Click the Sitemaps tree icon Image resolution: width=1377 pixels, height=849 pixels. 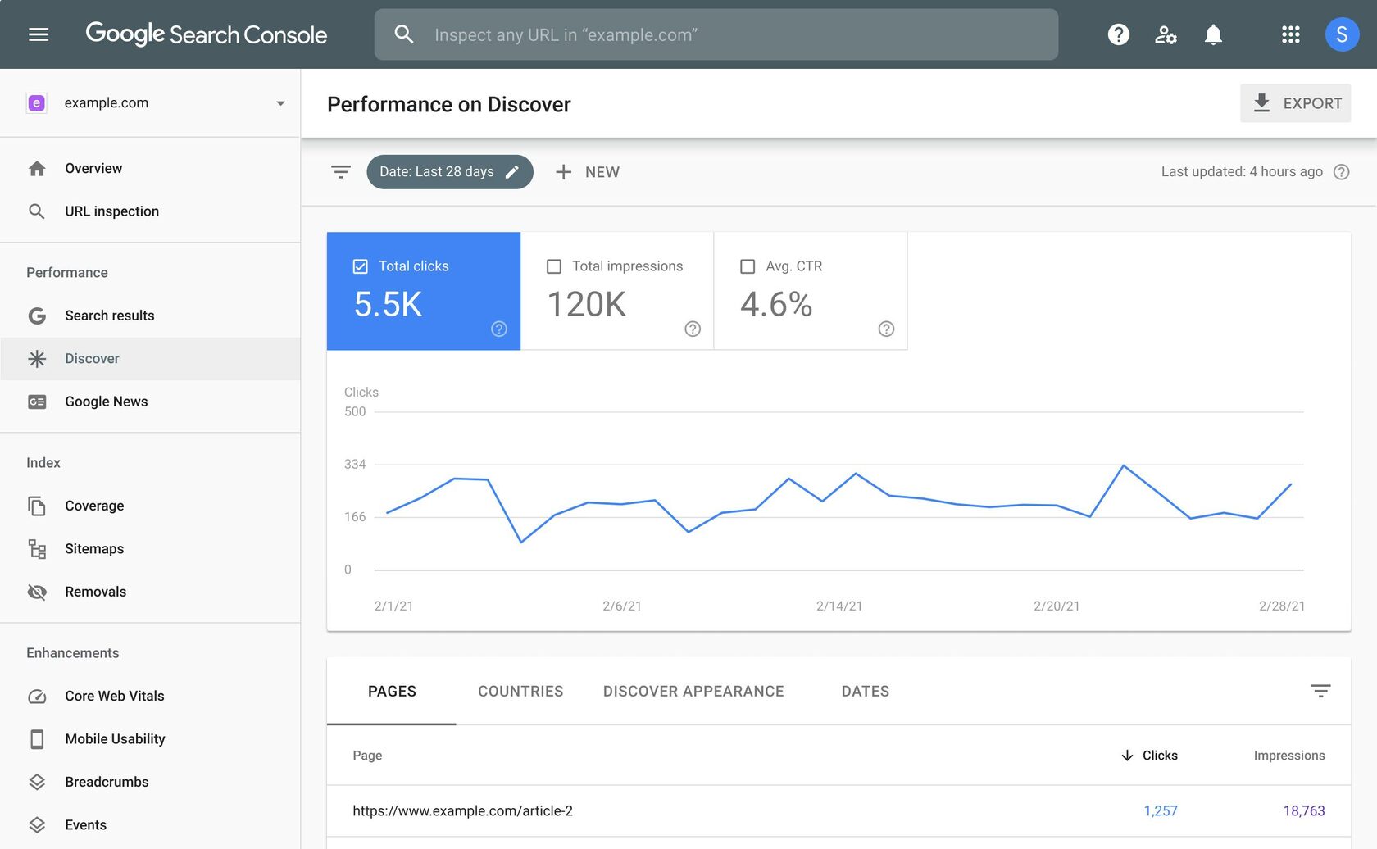pyautogui.click(x=37, y=549)
